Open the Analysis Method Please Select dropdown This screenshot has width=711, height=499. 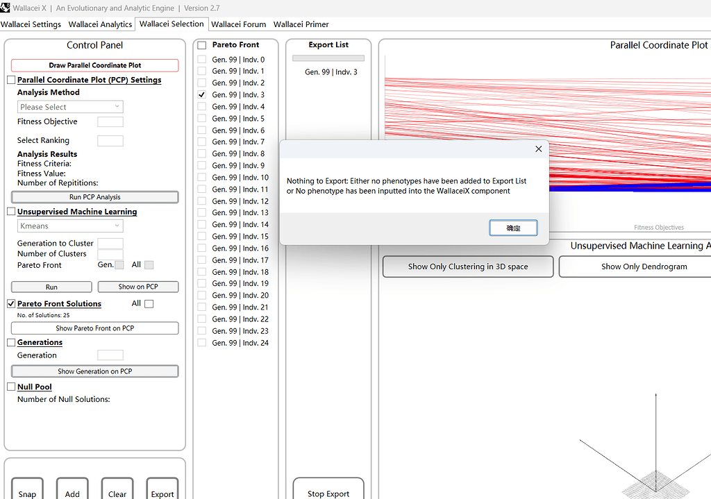[70, 107]
